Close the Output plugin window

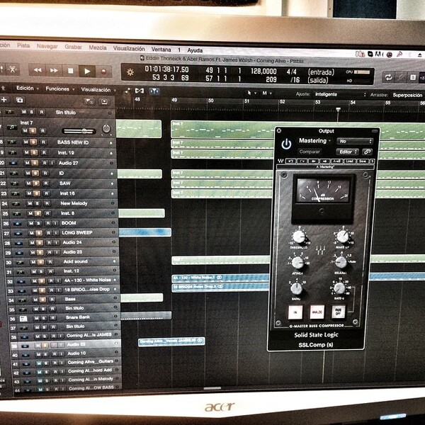point(279,130)
